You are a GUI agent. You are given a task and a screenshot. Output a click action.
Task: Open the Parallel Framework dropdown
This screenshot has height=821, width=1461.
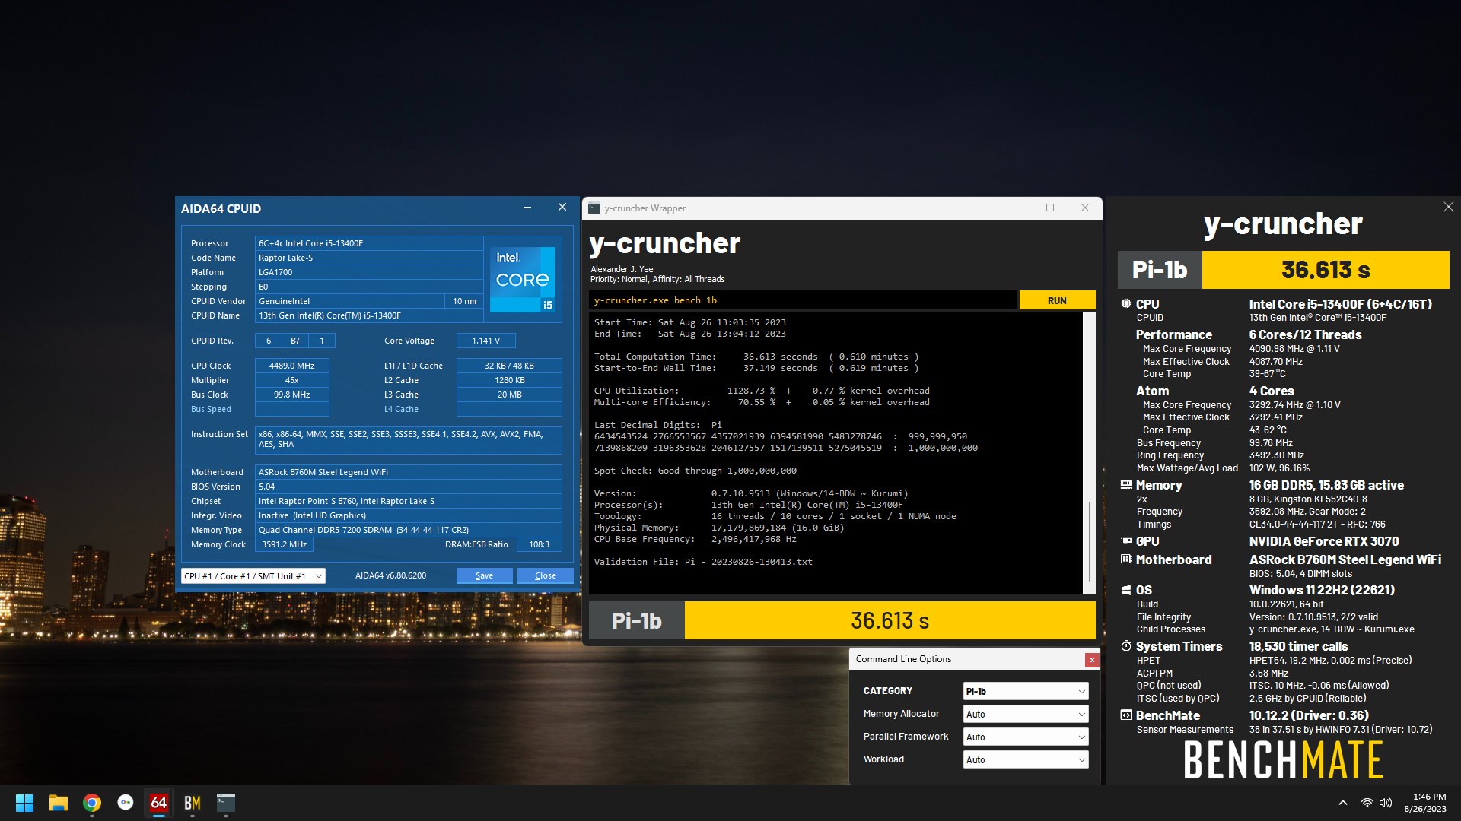pyautogui.click(x=1025, y=737)
